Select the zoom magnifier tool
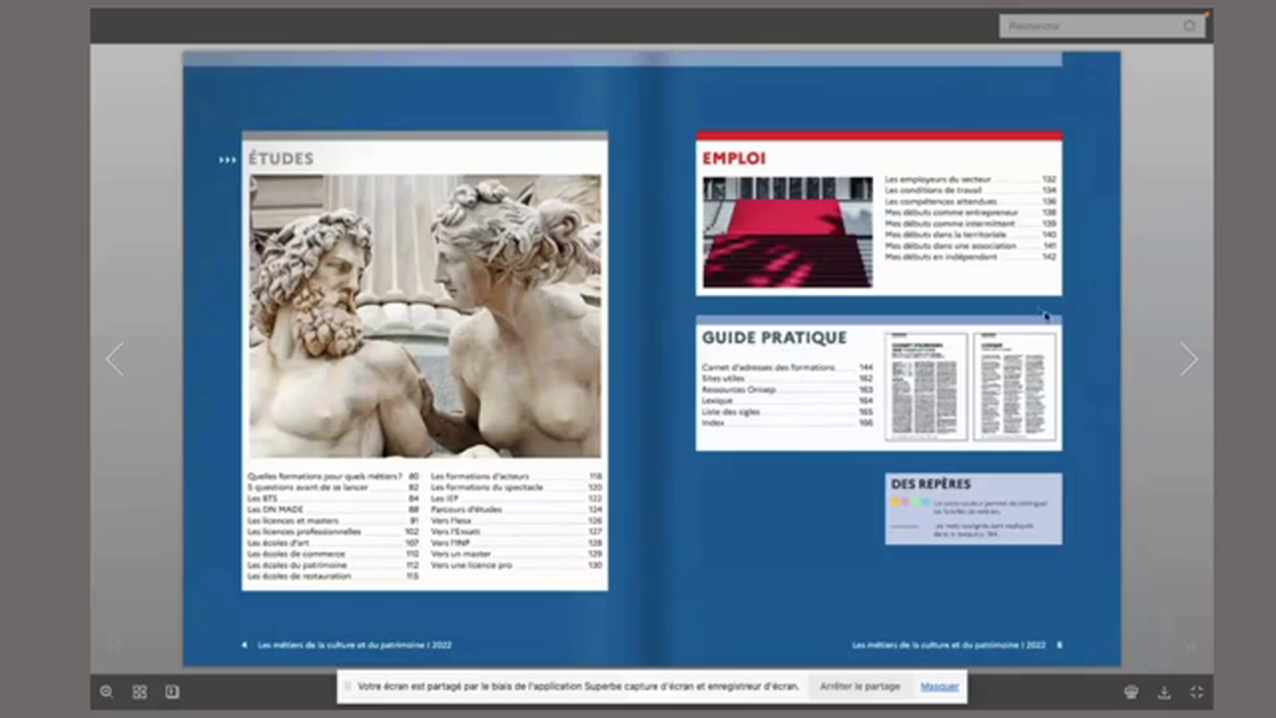Viewport: 1276px width, 718px height. tap(106, 691)
